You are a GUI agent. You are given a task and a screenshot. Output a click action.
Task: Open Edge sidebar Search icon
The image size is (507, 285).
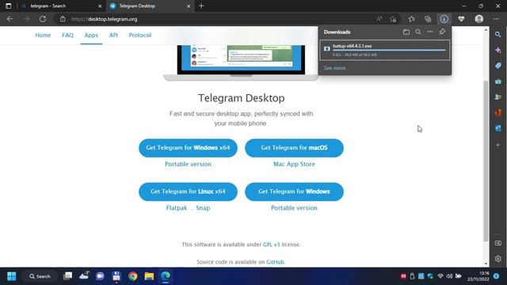click(x=498, y=34)
